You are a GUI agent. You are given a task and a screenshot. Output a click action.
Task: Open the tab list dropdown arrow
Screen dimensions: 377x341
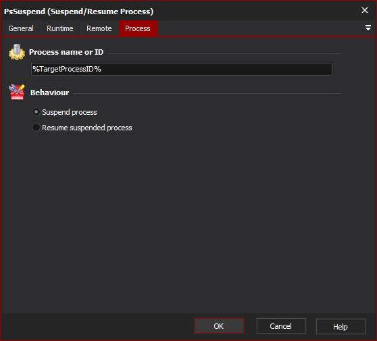point(368,28)
